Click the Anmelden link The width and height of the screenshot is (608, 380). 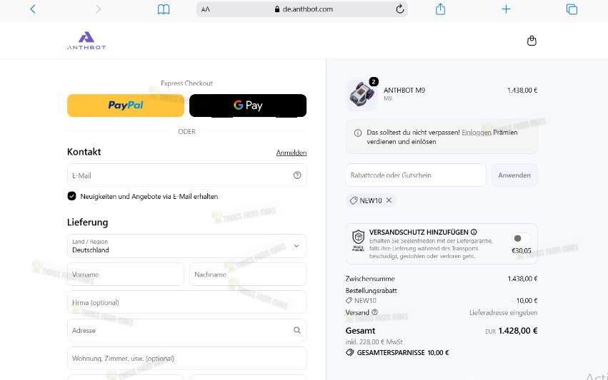(291, 153)
